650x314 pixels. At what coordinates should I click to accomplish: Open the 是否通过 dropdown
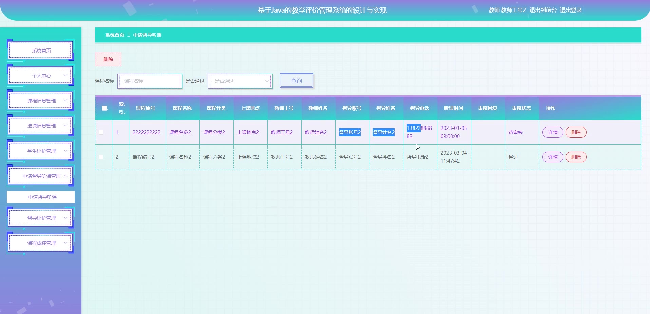click(241, 81)
